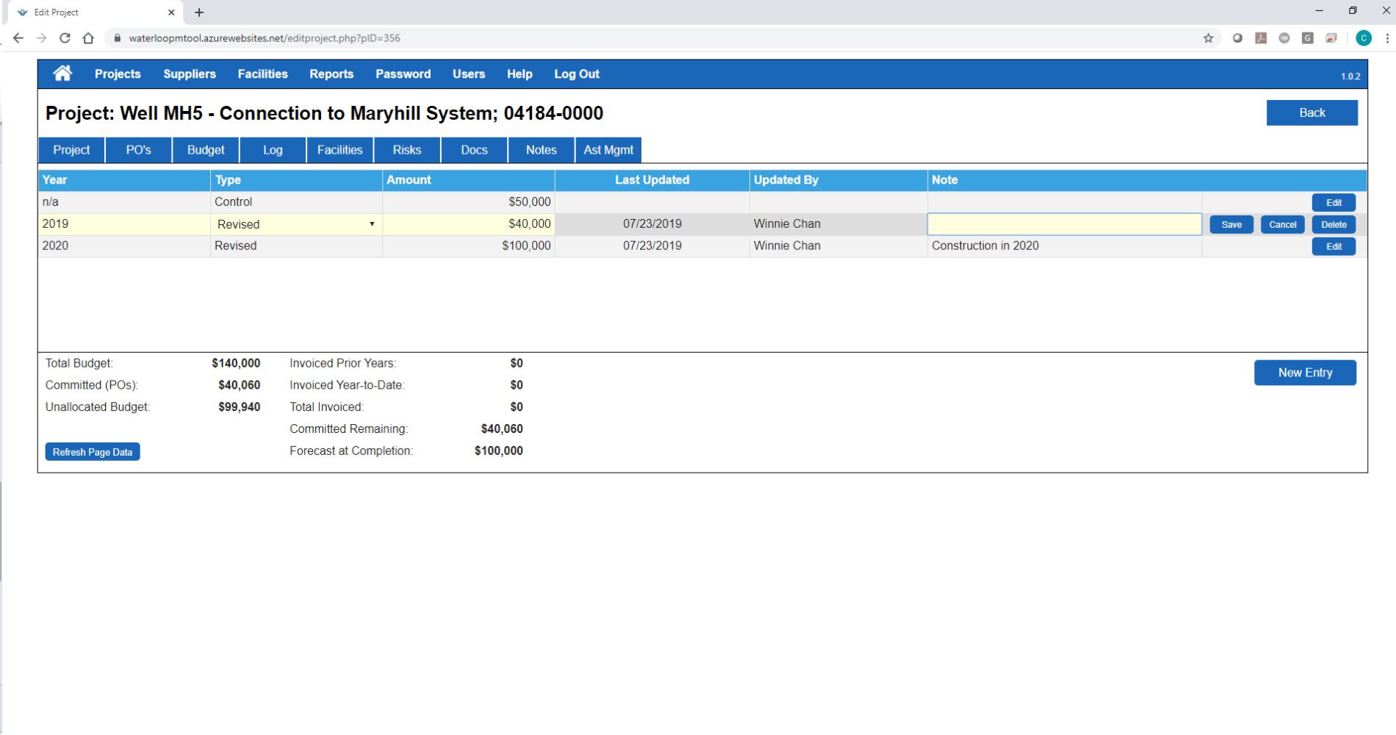Open the Projects menu

118,74
